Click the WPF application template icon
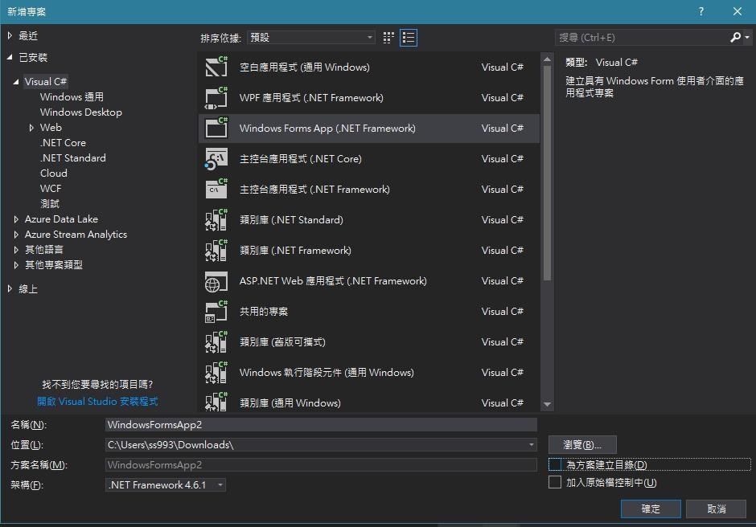This screenshot has height=527, width=756. (x=216, y=98)
